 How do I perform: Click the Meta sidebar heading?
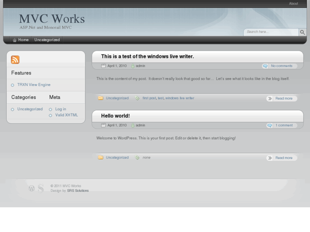55,97
